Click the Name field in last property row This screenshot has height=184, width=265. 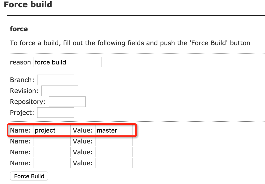tap(52, 163)
